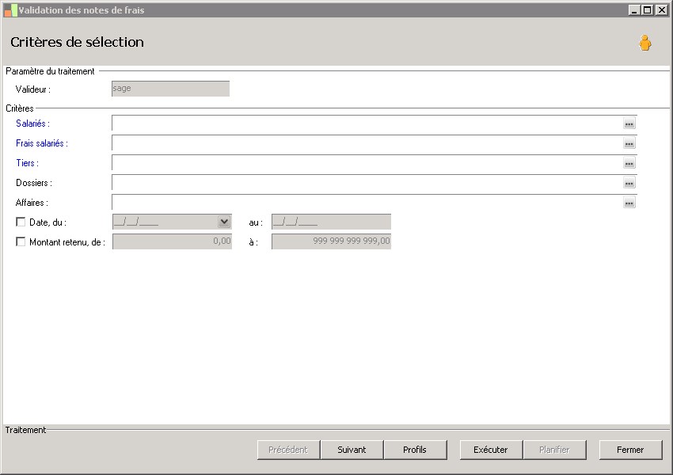
Task: Click the end date 'au' field
Action: click(331, 222)
